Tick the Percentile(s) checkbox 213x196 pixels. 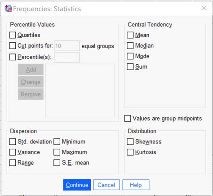pos(13,57)
